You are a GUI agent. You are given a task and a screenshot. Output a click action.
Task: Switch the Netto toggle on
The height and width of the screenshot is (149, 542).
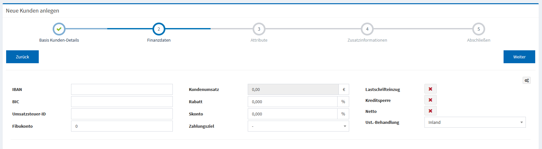click(430, 111)
